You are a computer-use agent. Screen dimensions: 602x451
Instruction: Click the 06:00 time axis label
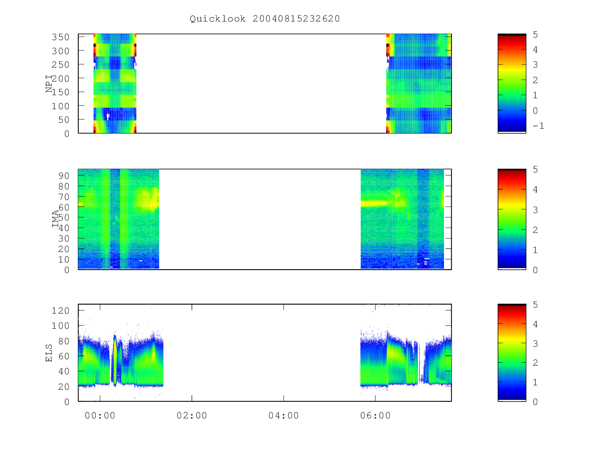click(x=375, y=415)
